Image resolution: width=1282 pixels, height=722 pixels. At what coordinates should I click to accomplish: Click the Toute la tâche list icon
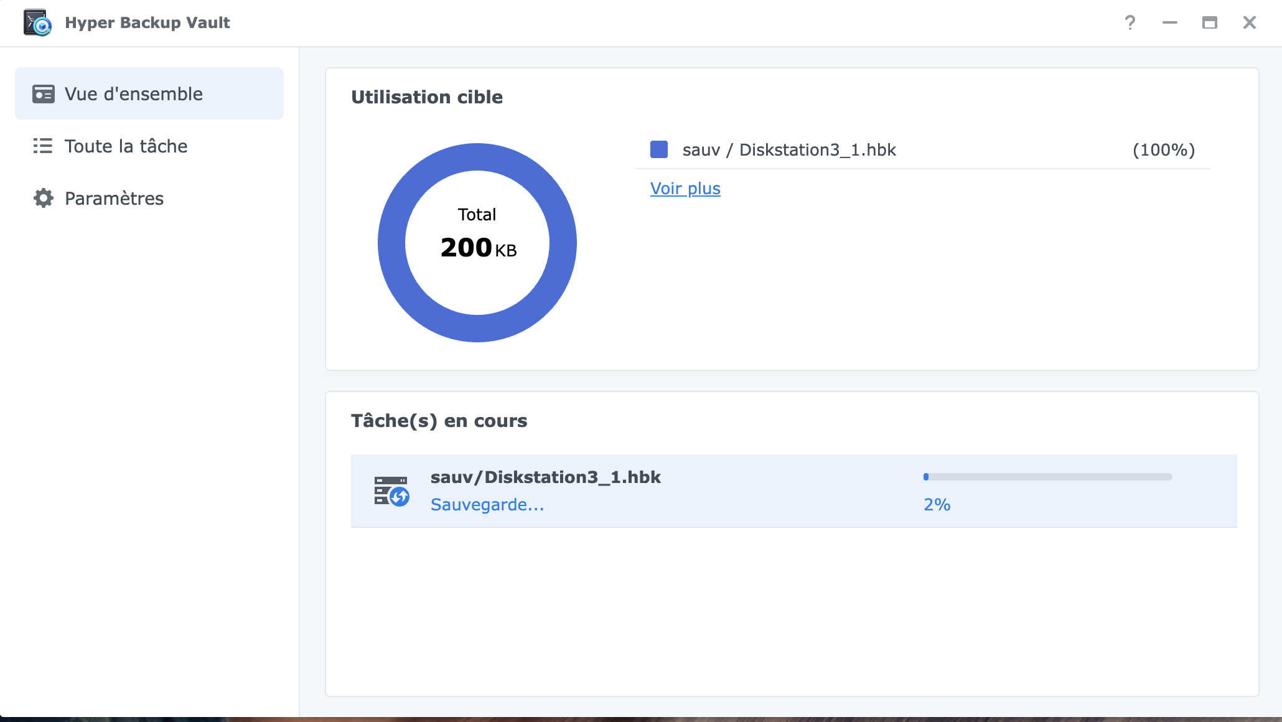tap(43, 146)
